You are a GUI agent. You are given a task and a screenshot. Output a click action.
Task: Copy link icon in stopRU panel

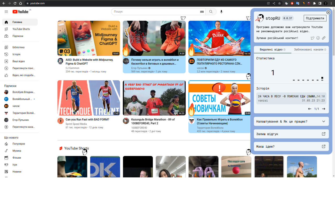324,38
